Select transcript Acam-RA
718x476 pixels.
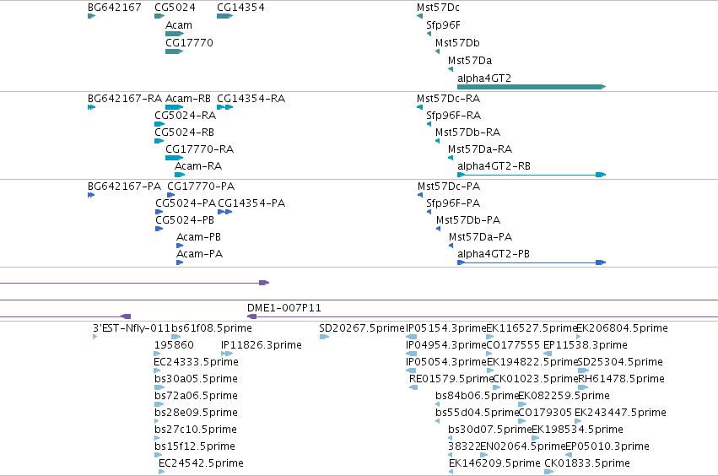coord(198,166)
